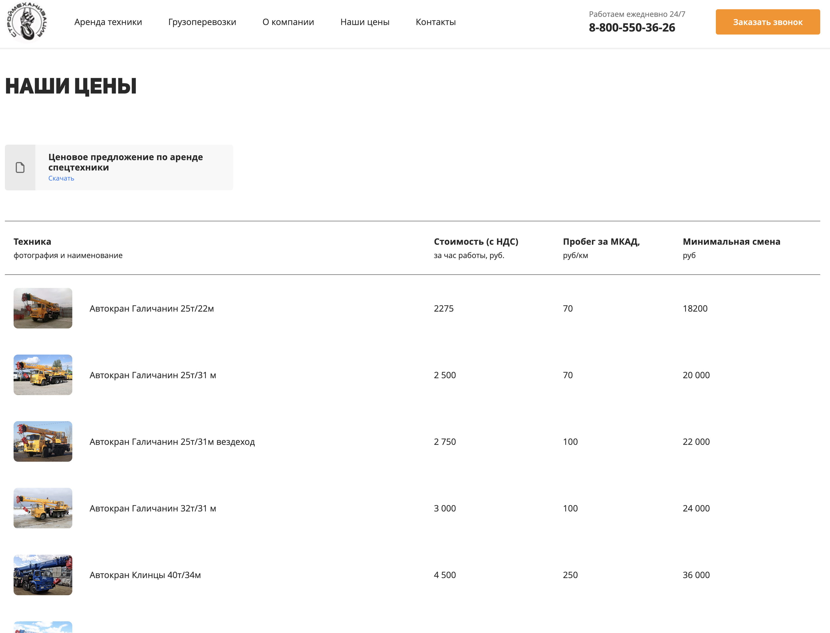The height and width of the screenshot is (633, 830).
Task: Open Галичанин 32т/31 м crane thumbnail
Action: coord(43,508)
